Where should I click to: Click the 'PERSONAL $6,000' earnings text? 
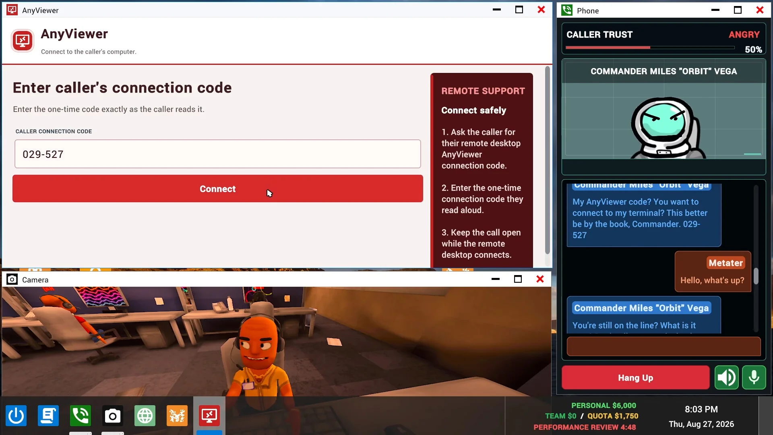click(x=604, y=405)
